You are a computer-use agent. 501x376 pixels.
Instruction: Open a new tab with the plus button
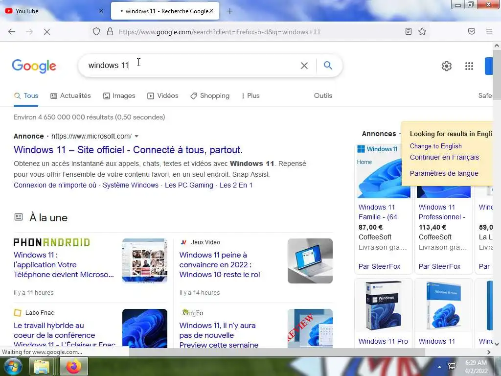coord(229,11)
